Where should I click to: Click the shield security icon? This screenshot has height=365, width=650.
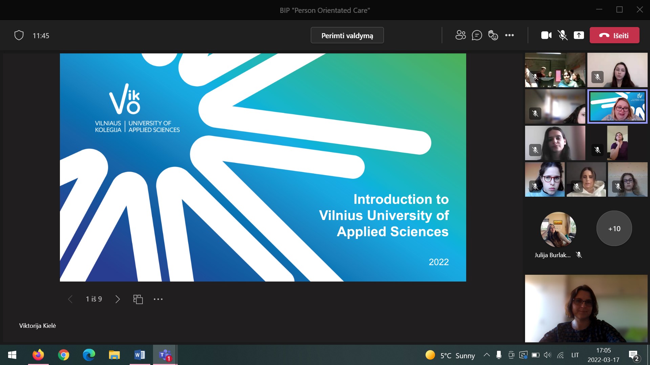[19, 35]
